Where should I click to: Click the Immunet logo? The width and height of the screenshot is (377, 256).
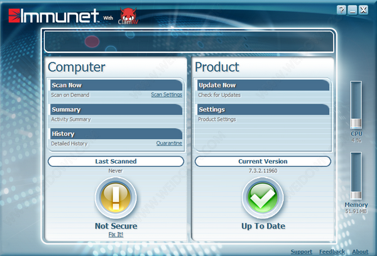click(x=53, y=16)
